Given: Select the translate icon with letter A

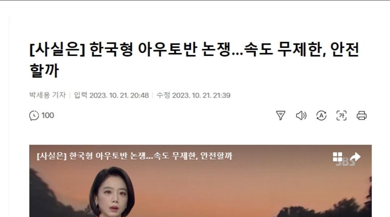Looking at the screenshot, I should [321, 116].
